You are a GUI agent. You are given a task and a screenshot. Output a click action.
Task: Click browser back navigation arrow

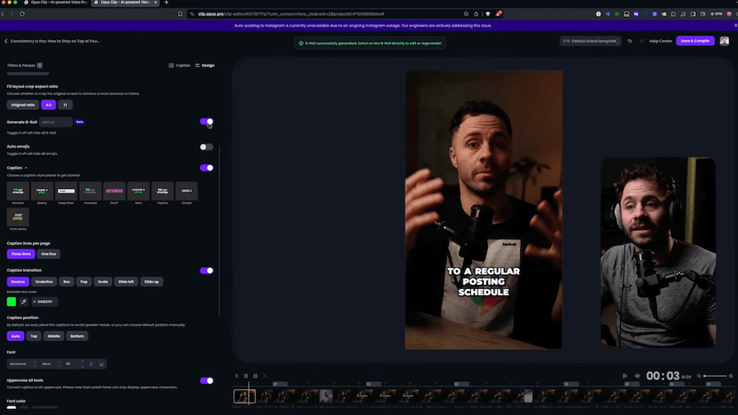(x=3, y=13)
